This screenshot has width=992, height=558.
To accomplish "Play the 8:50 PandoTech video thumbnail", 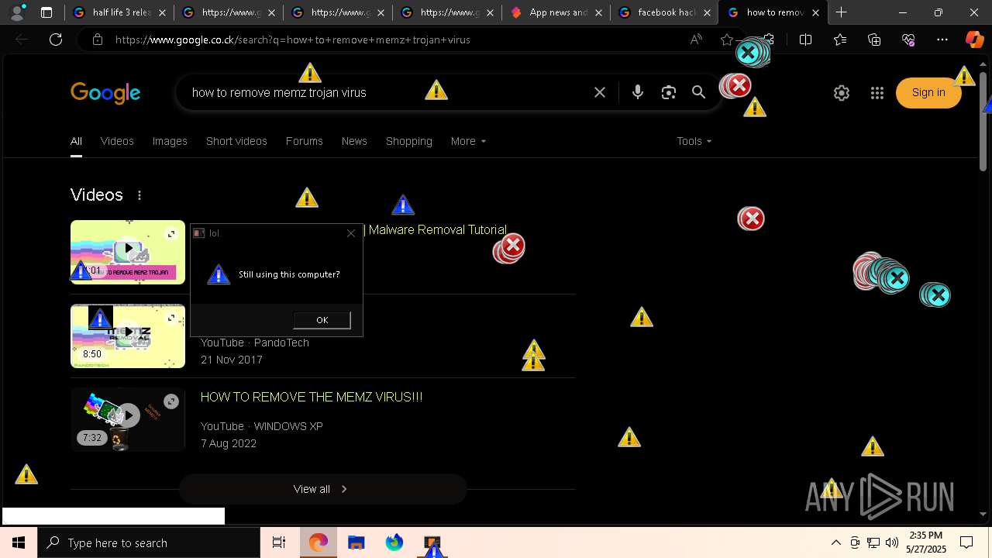I will (x=128, y=336).
